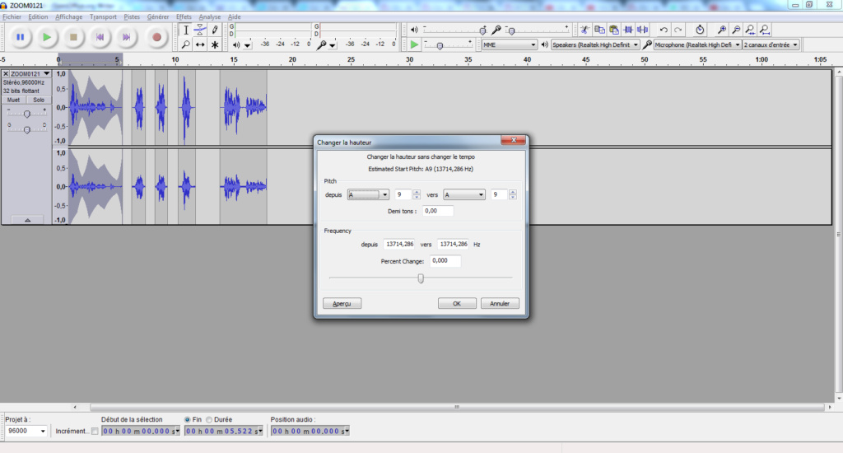Image resolution: width=843 pixels, height=453 pixels.
Task: Open the 'depuis' pitch note dropdown
Action: point(368,194)
